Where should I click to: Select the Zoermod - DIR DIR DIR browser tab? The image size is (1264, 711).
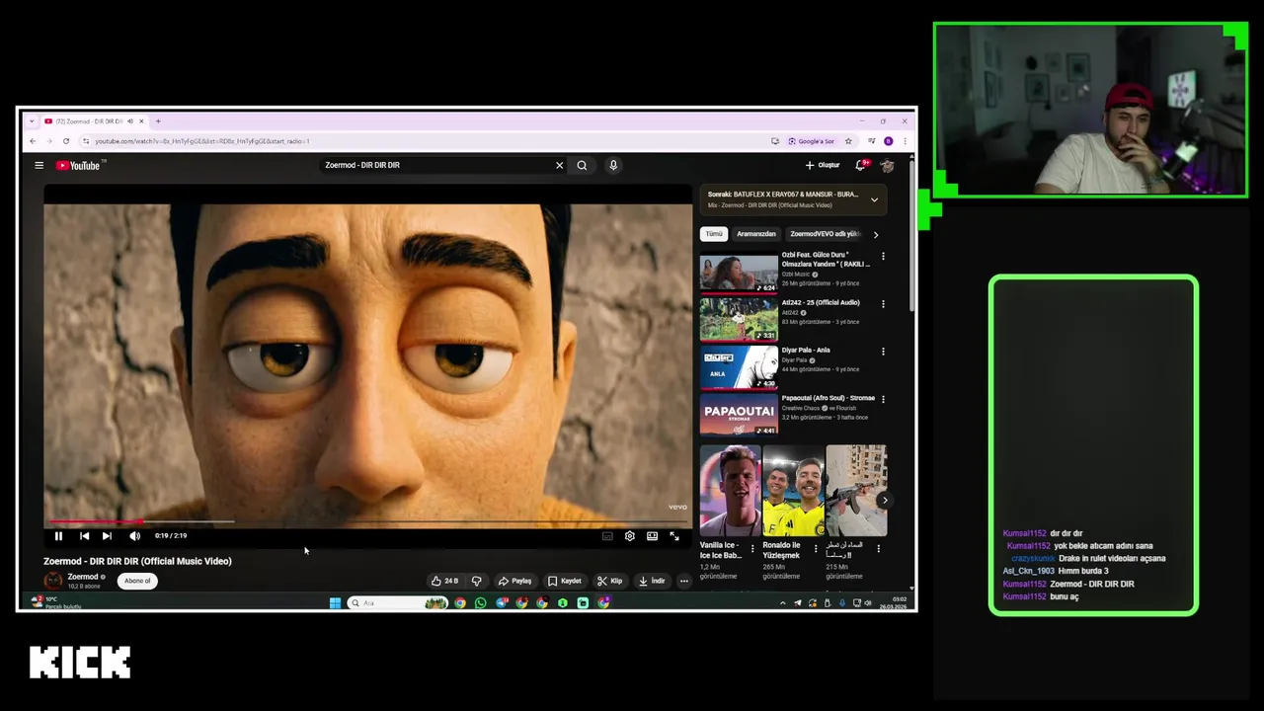point(93,121)
